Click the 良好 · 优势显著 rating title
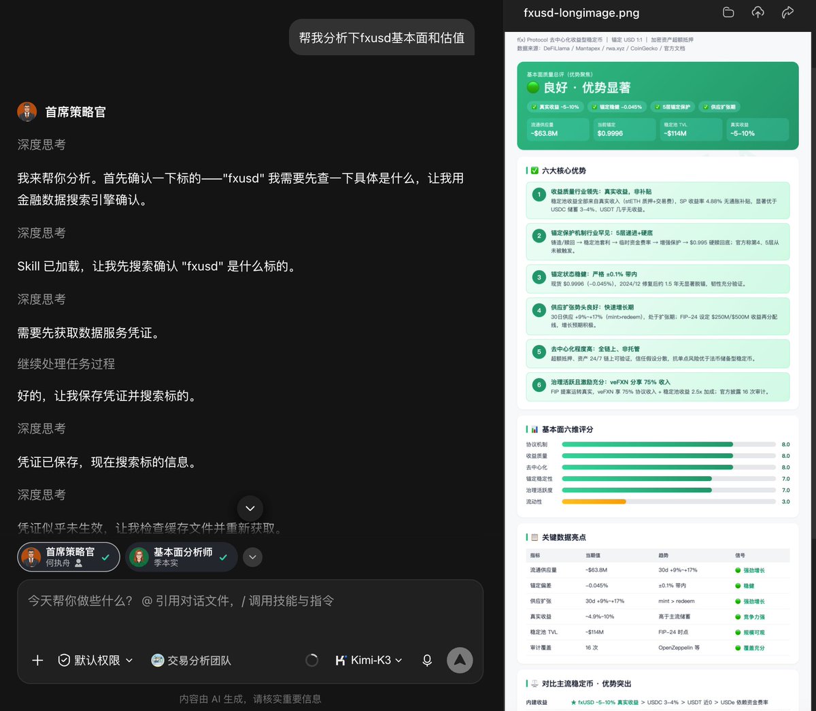Image resolution: width=816 pixels, height=711 pixels. (x=587, y=87)
